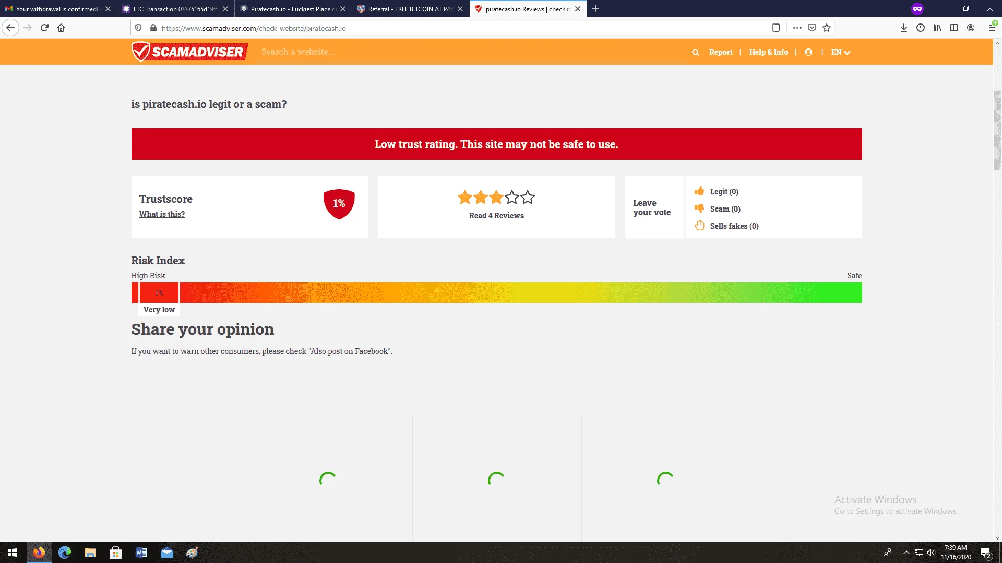Open page actions three-dot menu
The width and height of the screenshot is (1002, 563).
point(797,28)
